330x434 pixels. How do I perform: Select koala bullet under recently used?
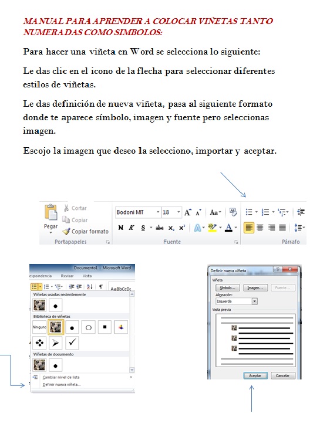tap(39, 306)
